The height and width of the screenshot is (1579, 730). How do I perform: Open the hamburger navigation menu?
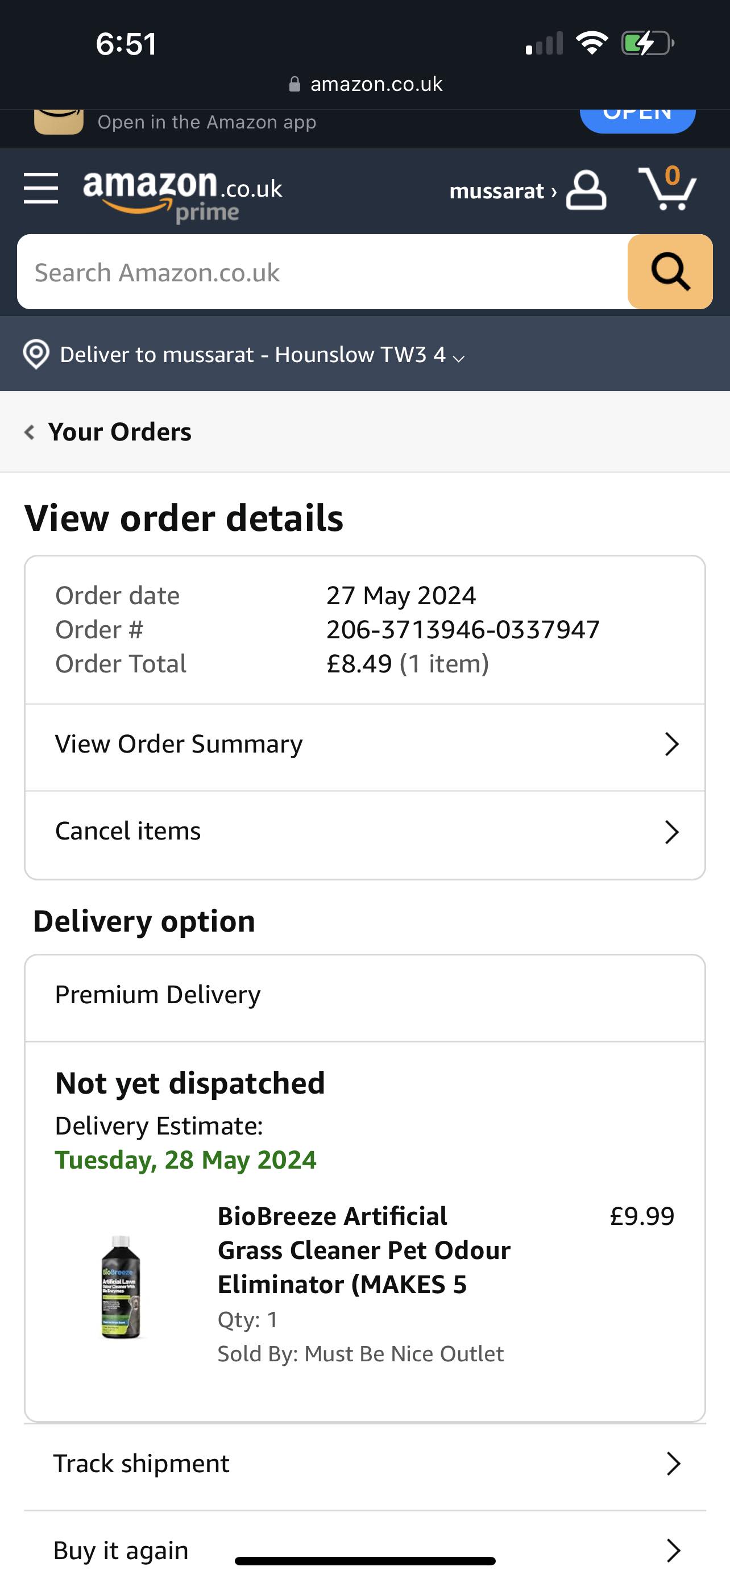coord(40,188)
